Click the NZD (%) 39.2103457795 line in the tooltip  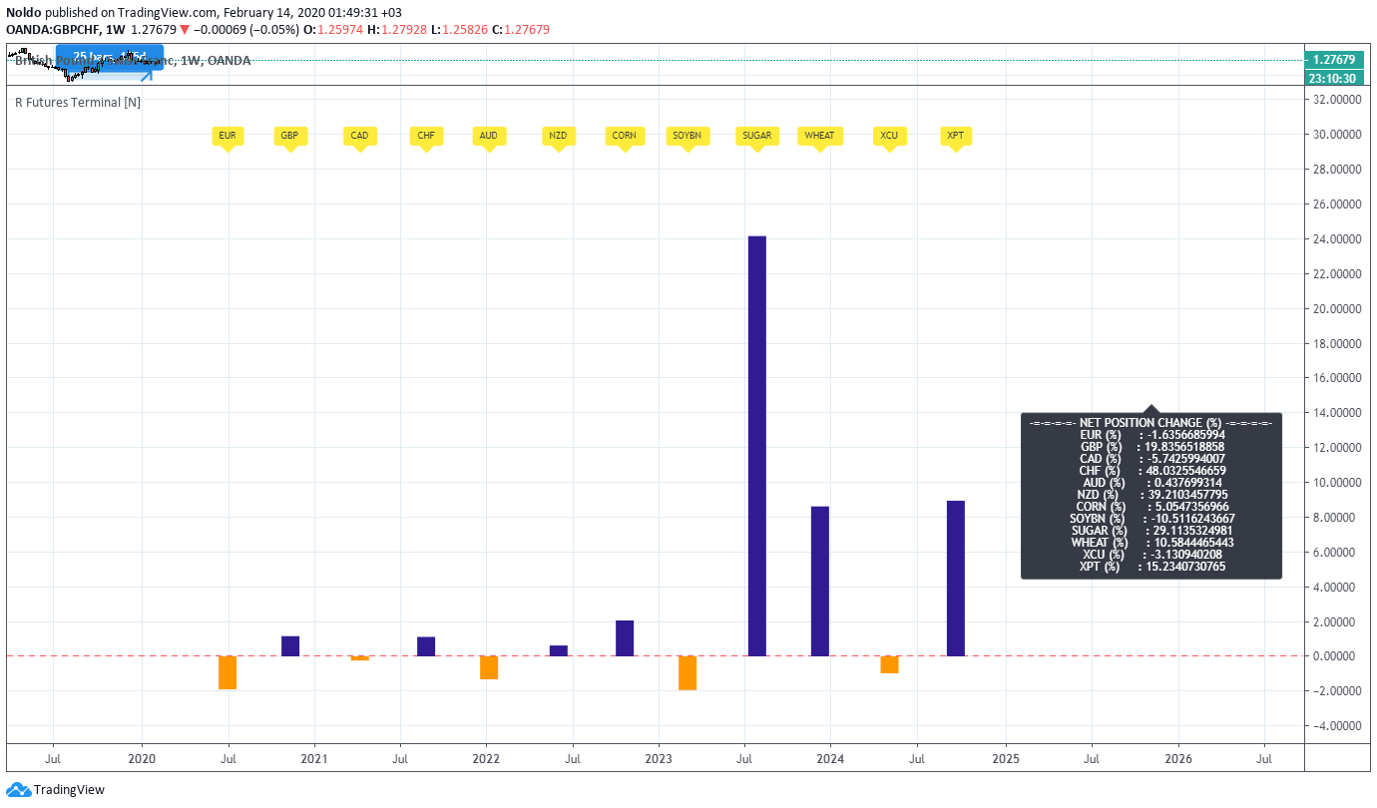point(1150,495)
